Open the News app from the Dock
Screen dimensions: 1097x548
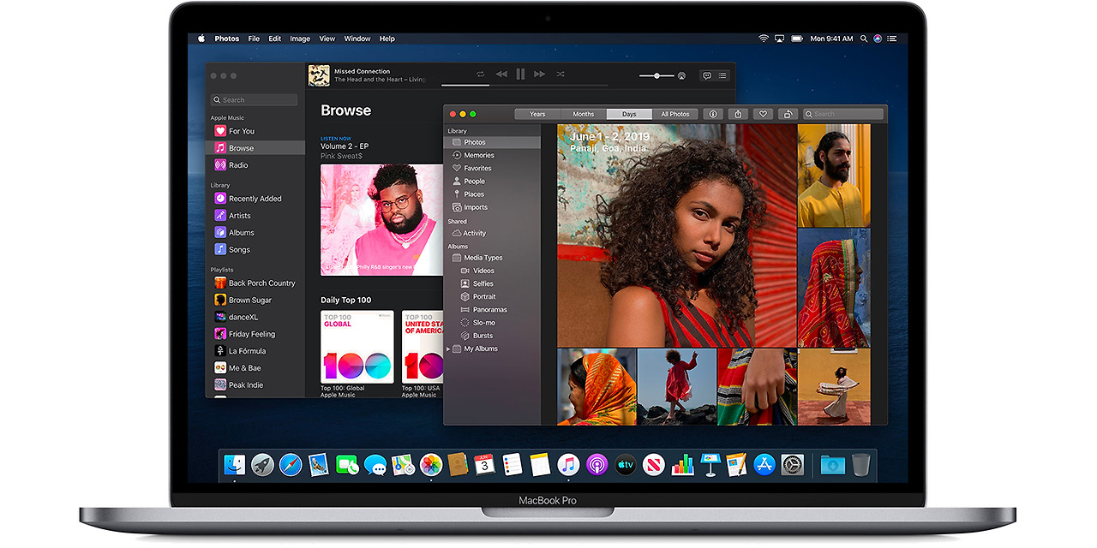point(653,465)
